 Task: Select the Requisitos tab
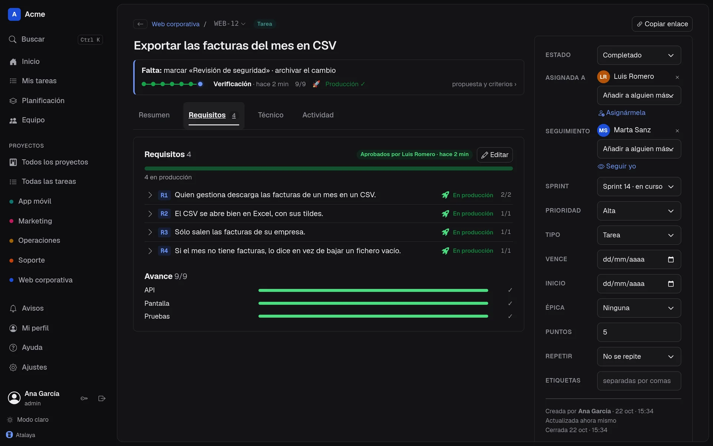point(213,115)
